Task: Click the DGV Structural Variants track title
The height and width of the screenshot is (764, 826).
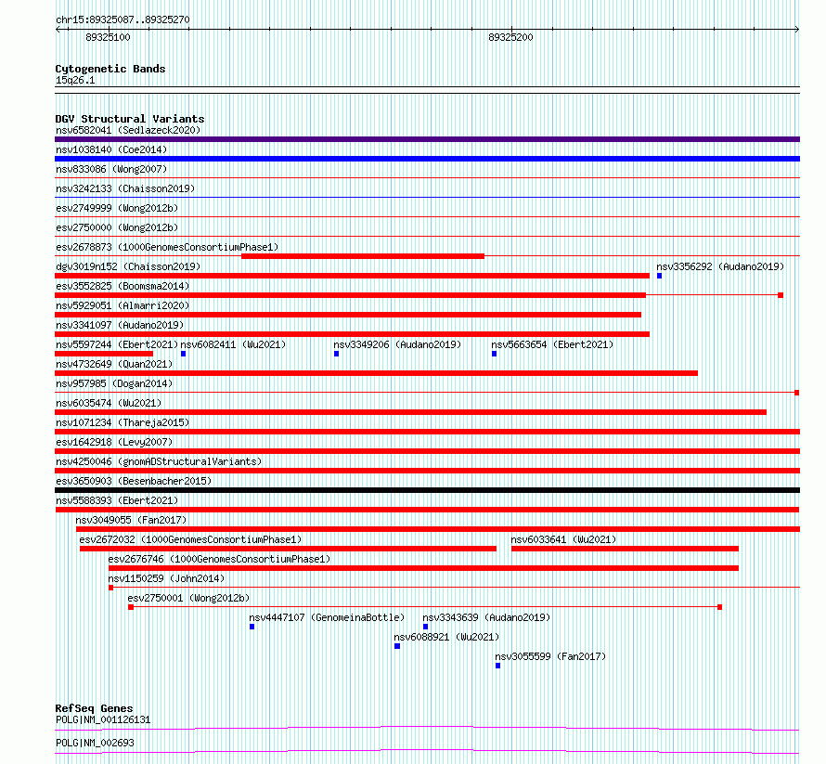Action: 130,119
